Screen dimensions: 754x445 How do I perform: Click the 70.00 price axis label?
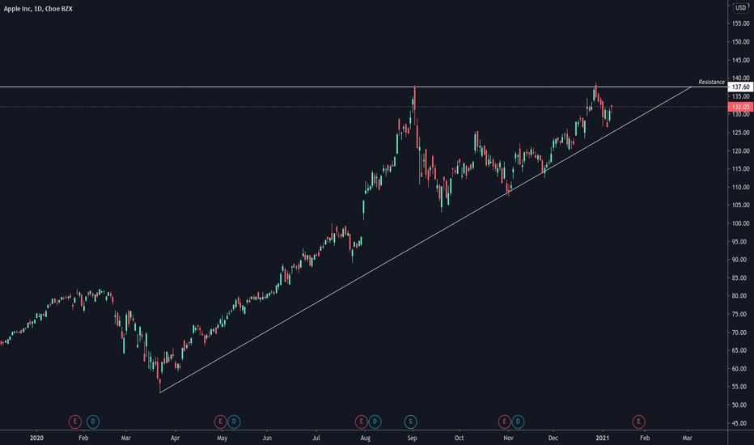[x=740, y=333]
